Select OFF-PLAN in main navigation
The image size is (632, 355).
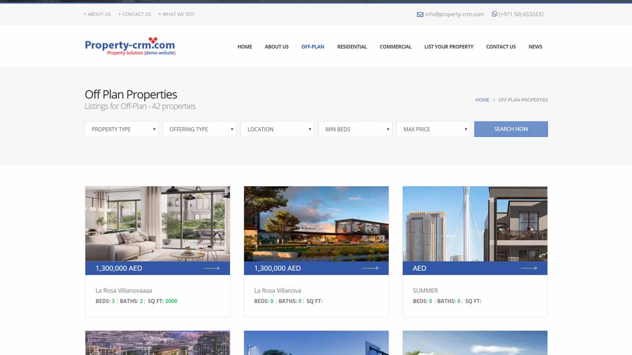pos(313,47)
